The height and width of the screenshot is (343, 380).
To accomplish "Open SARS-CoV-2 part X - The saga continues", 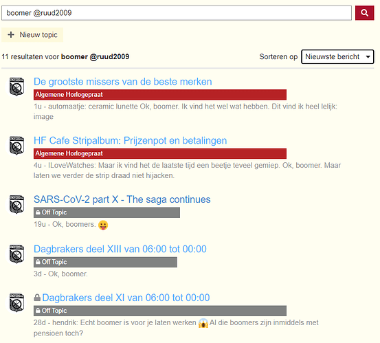I will (122, 199).
